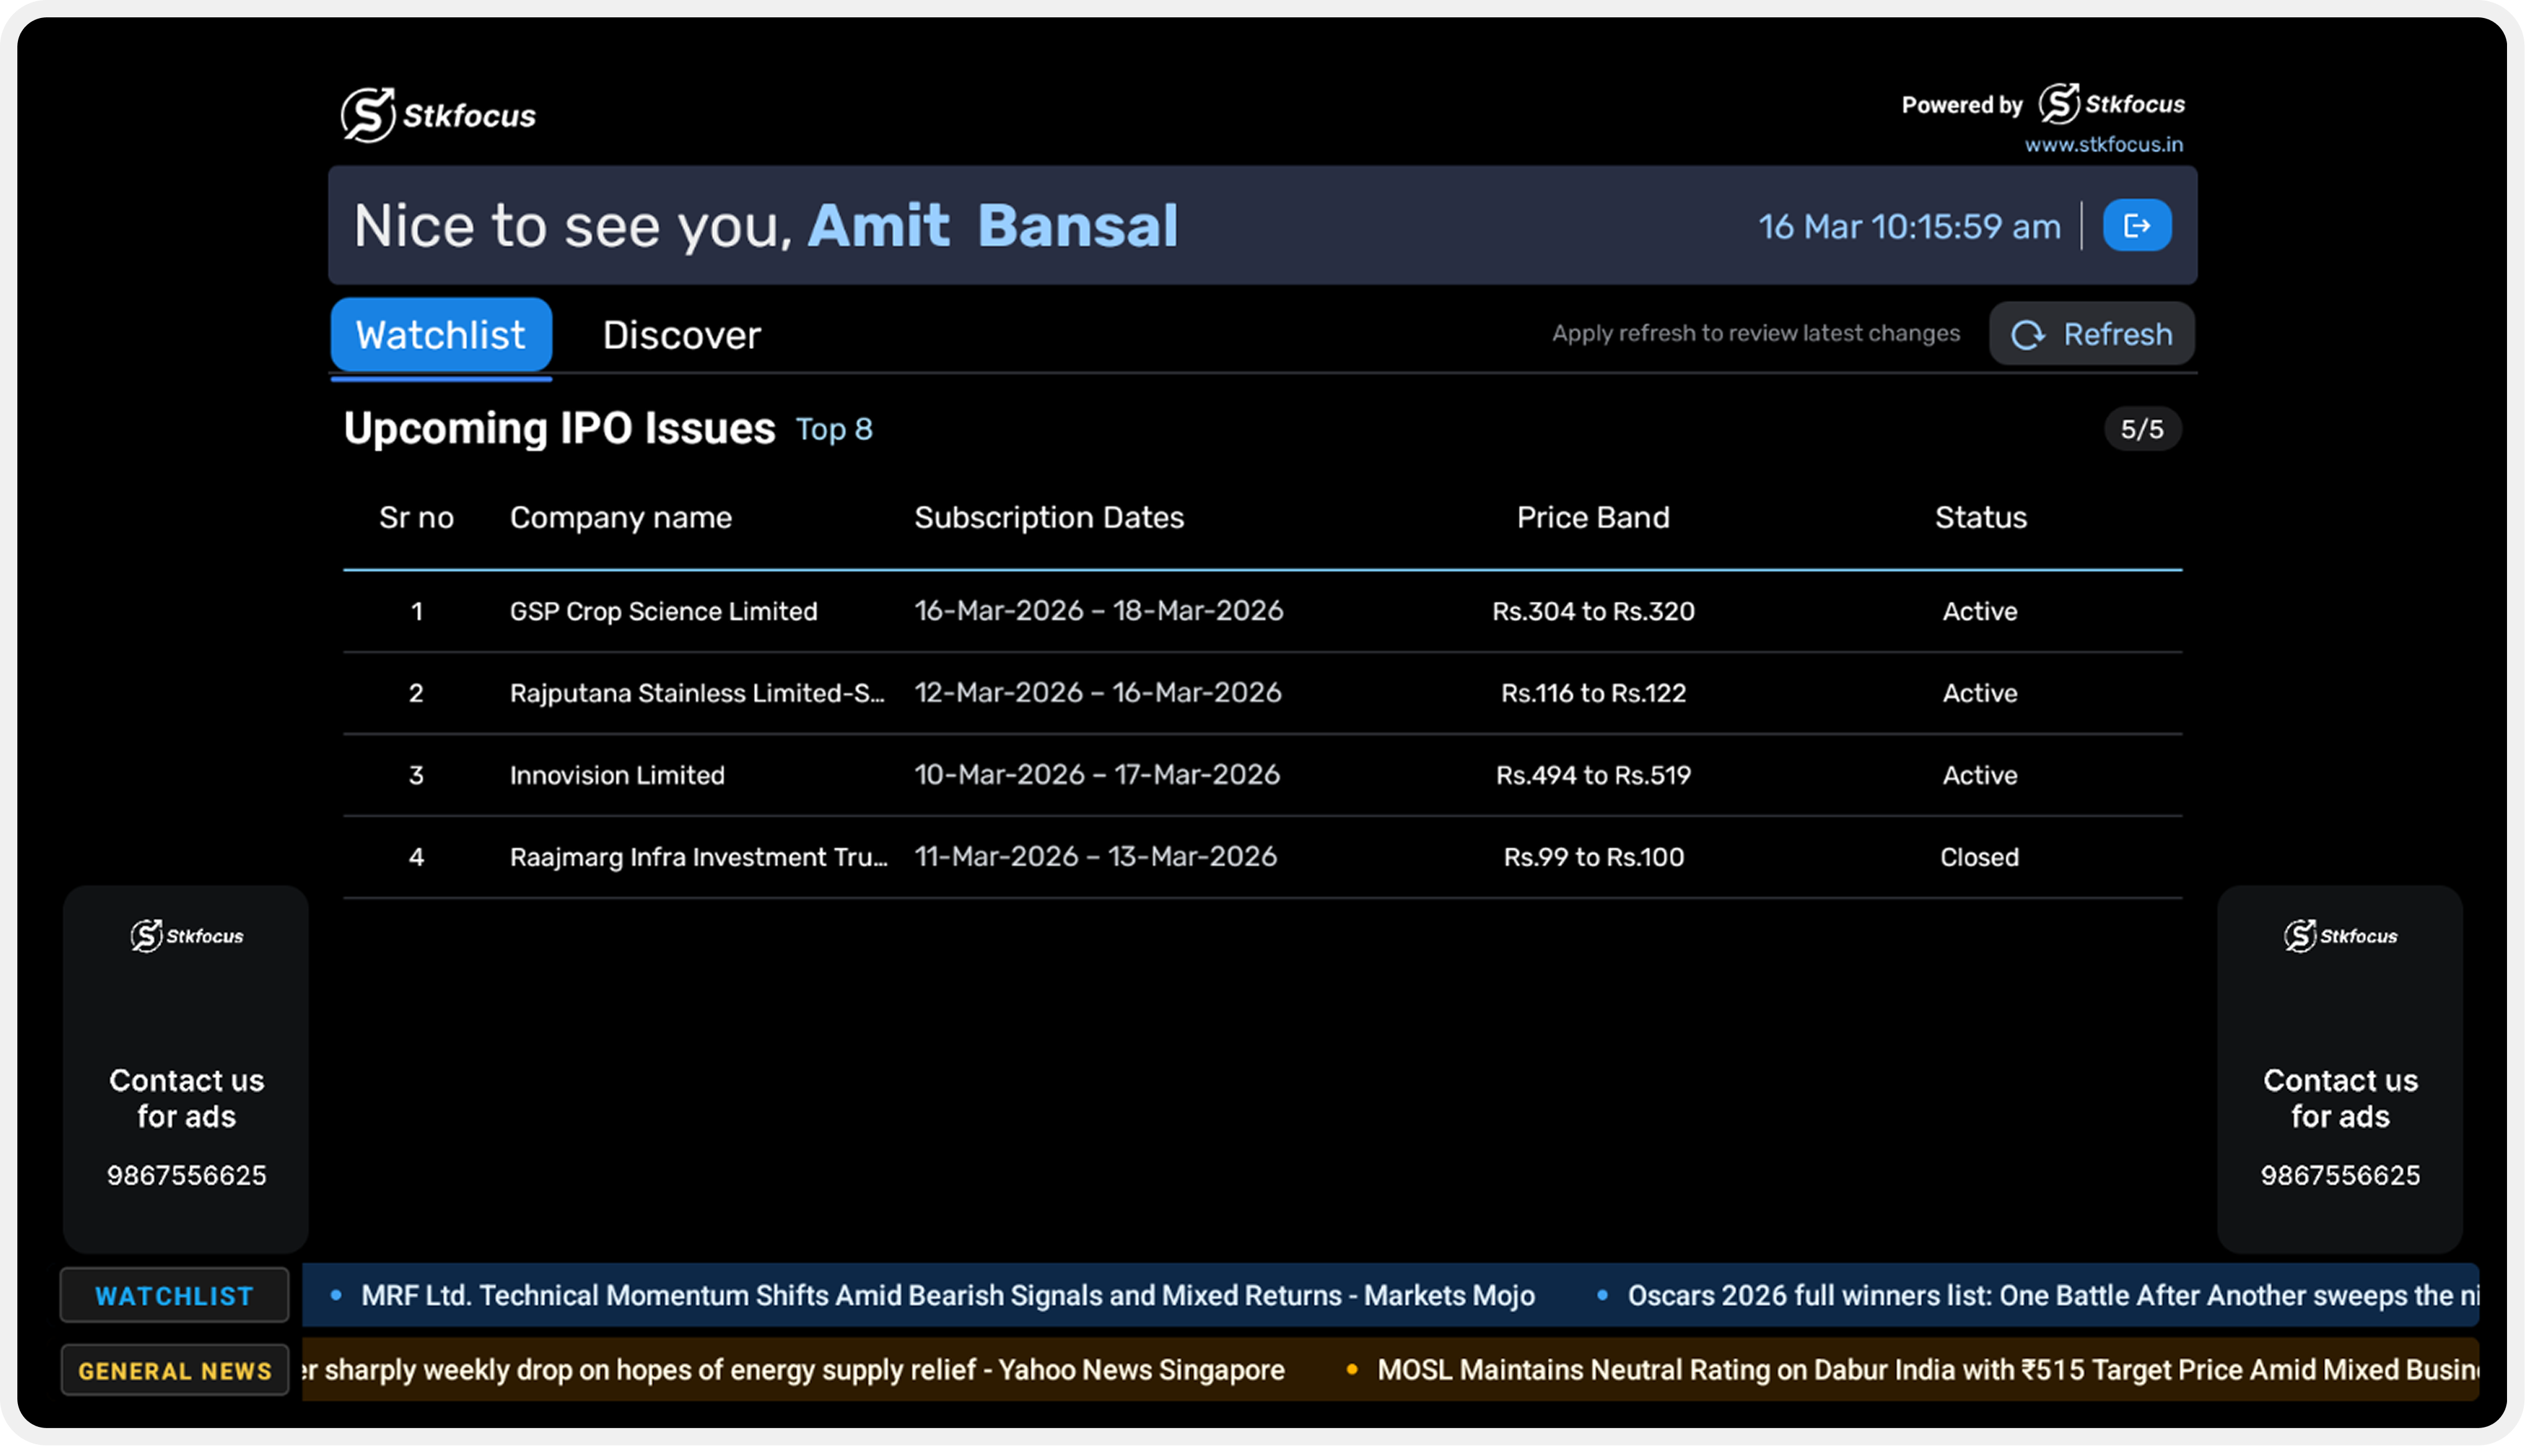Open the www.stkfocus.in link

[2103, 145]
